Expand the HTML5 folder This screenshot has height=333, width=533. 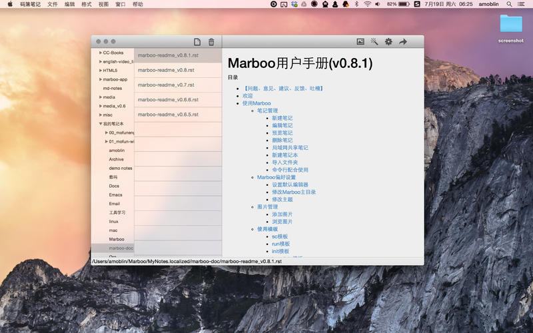click(x=101, y=71)
